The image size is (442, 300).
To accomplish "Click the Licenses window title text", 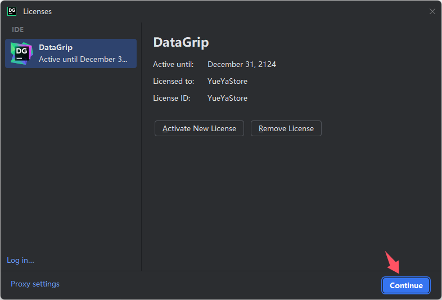I will point(37,12).
